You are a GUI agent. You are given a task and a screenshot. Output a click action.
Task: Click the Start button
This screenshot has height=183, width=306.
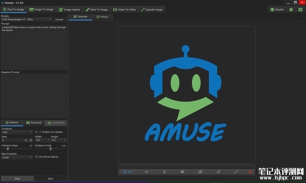pos(50,179)
